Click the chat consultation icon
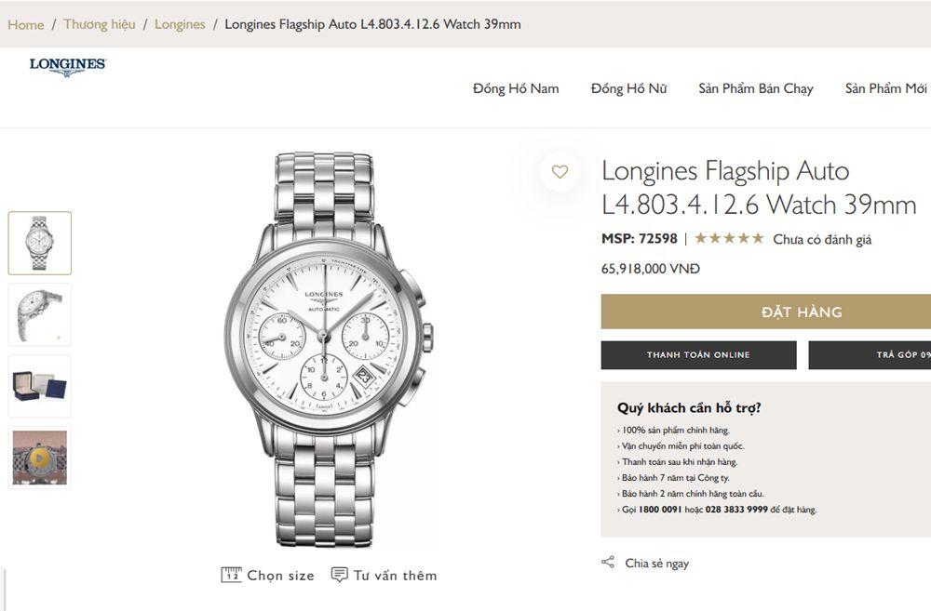 click(340, 575)
